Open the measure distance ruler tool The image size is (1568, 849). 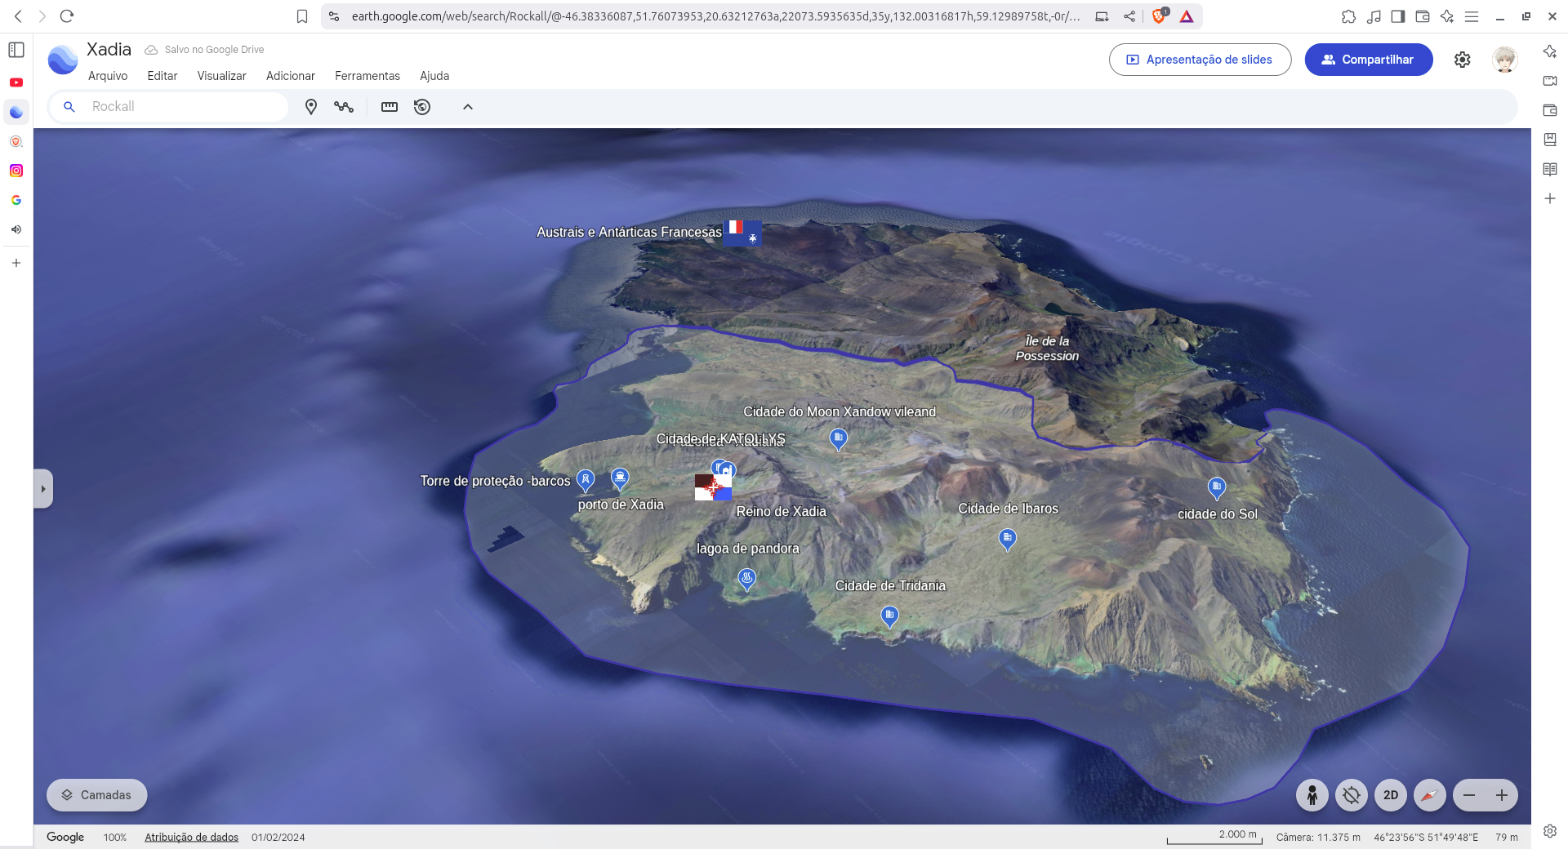click(390, 107)
